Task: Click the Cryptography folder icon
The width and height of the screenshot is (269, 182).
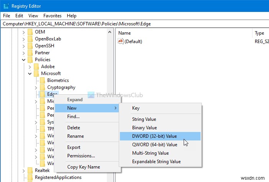Action: [42, 87]
